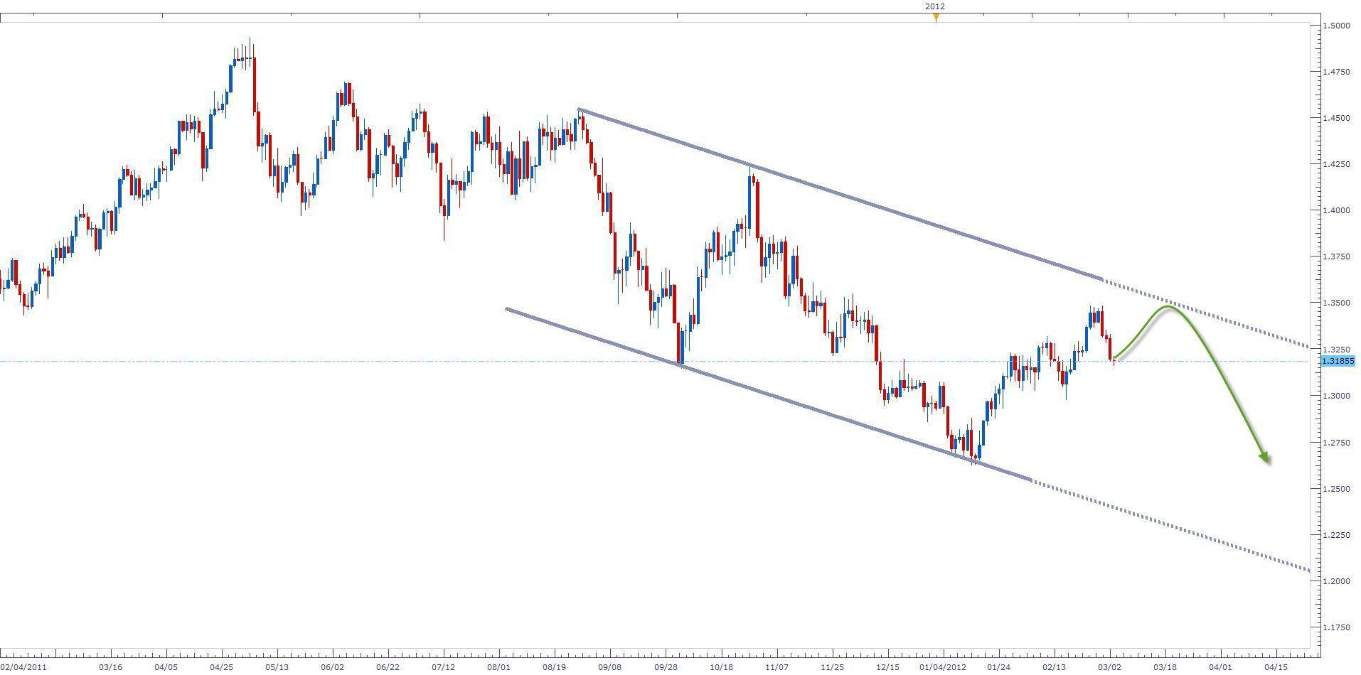Click the 06/22 date axis label
This screenshot has height=675, width=1361.
pos(388,667)
